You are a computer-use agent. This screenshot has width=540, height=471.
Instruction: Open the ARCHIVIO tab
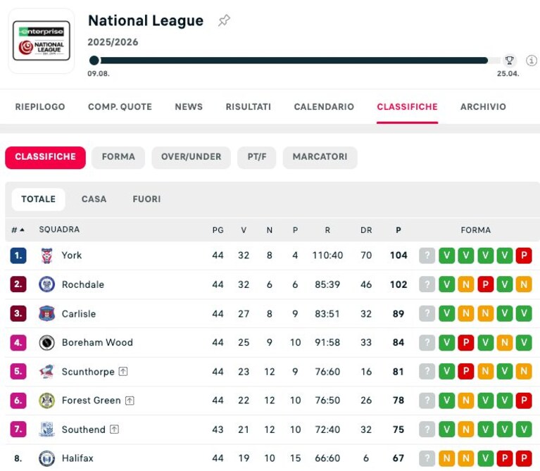coord(483,107)
